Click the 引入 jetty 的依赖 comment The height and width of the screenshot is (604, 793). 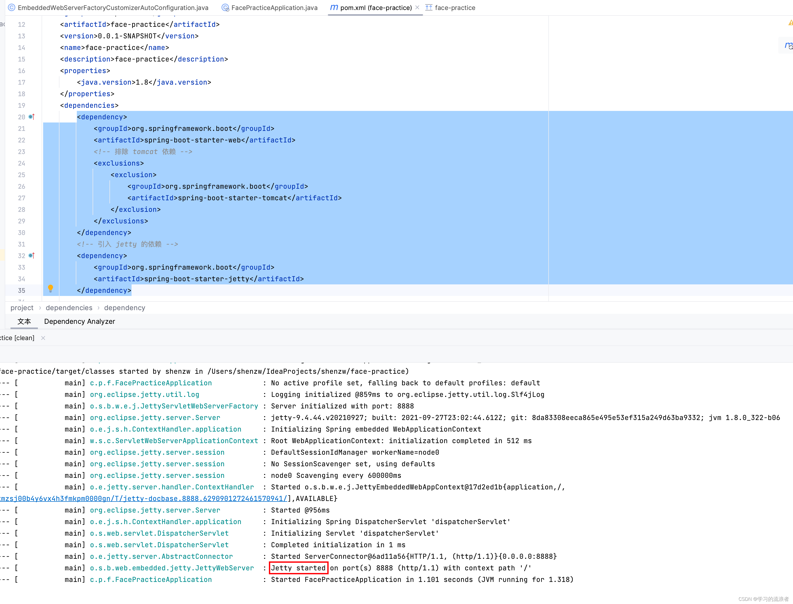click(127, 244)
